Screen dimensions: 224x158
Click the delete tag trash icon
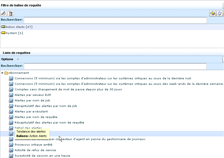tap(11, 13)
